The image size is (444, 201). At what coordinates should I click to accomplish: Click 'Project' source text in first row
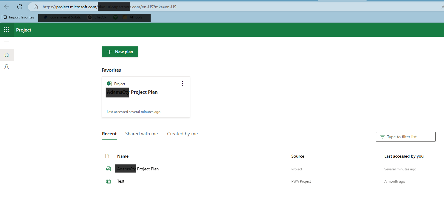[x=297, y=169]
